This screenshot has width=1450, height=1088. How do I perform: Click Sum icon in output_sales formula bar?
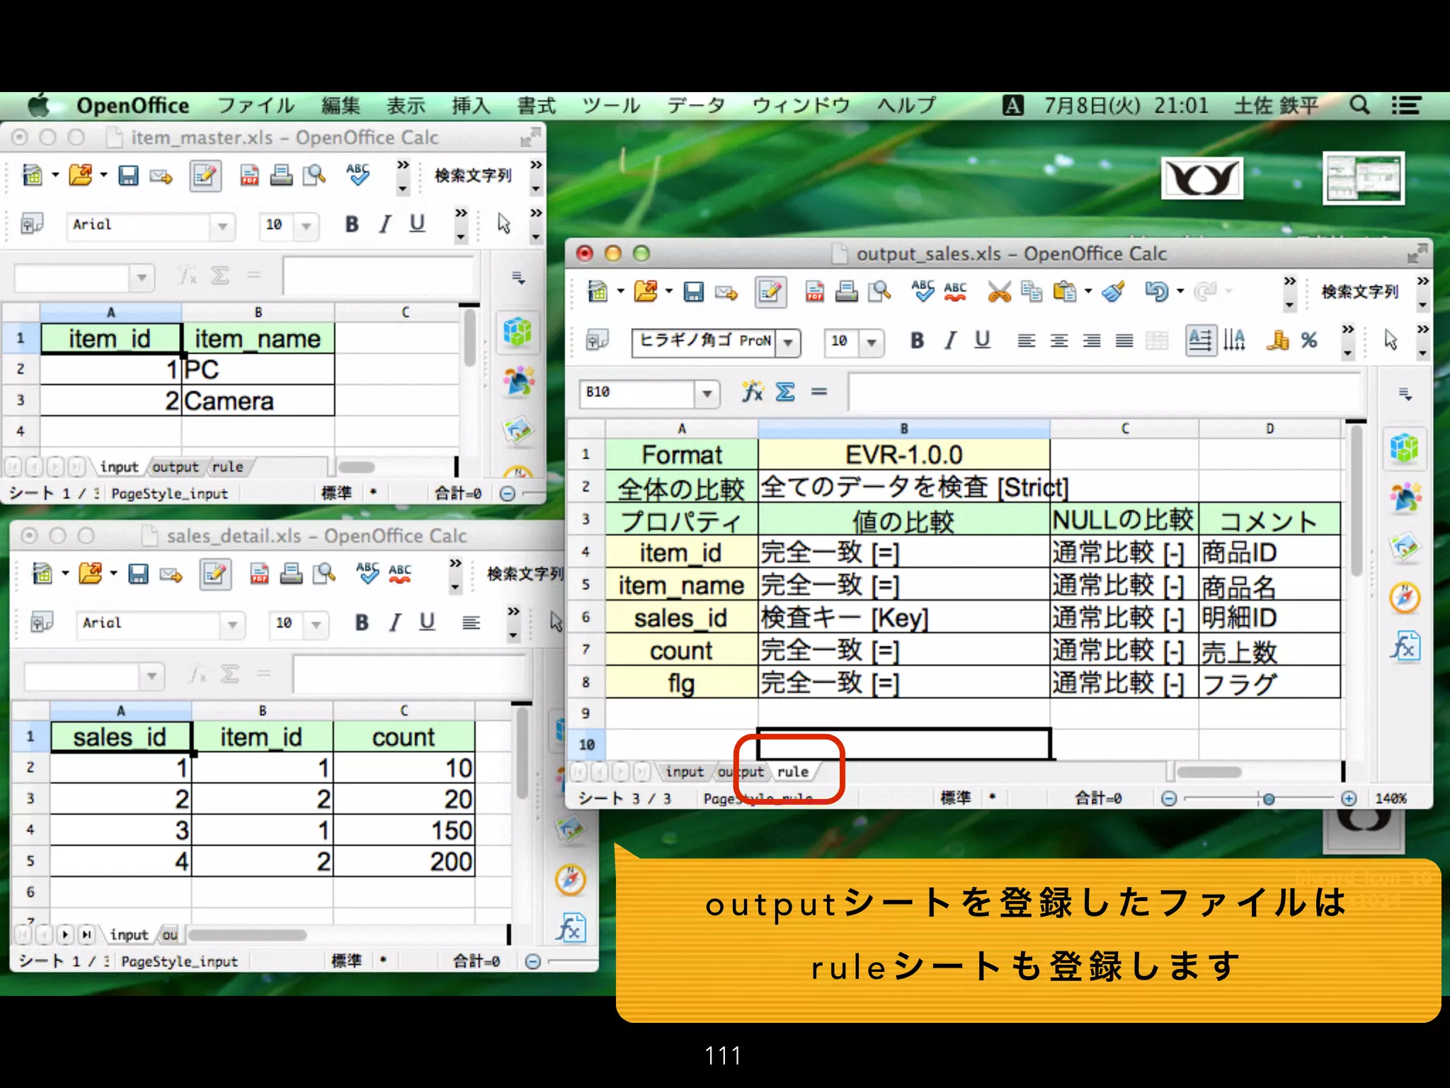coord(785,392)
